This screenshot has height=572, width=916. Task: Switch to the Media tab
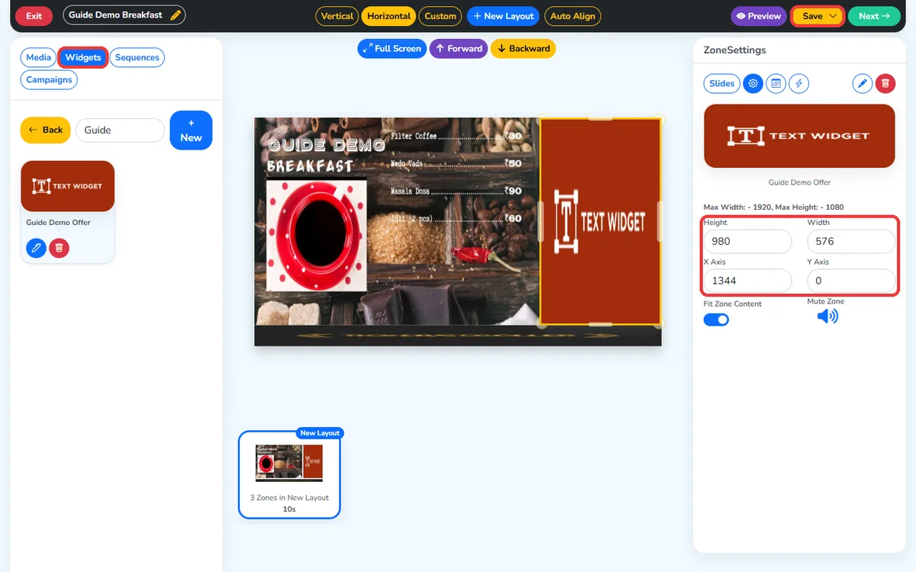coord(39,57)
